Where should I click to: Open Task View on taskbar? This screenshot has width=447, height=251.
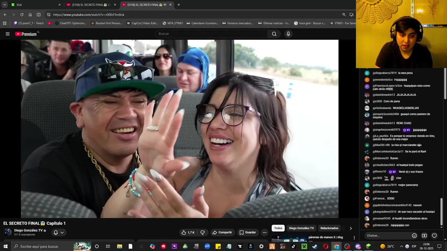point(108,246)
